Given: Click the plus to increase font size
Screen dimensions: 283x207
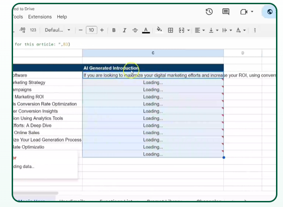Looking at the screenshot, I should 102,30.
